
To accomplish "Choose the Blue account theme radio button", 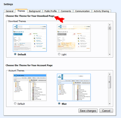I will coord(59,104).
